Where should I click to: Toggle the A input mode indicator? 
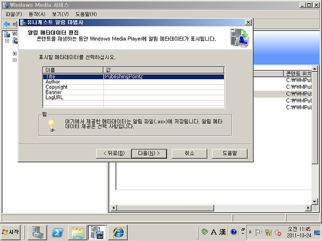click(214, 232)
